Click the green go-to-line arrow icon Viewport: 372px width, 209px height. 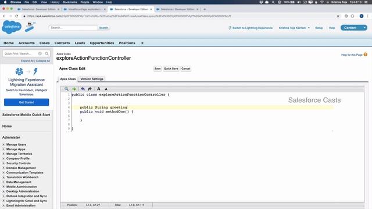74,89
